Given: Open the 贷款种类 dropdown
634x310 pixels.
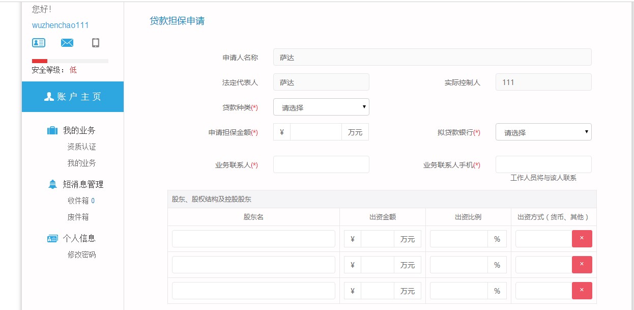Looking at the screenshot, I should pos(321,107).
